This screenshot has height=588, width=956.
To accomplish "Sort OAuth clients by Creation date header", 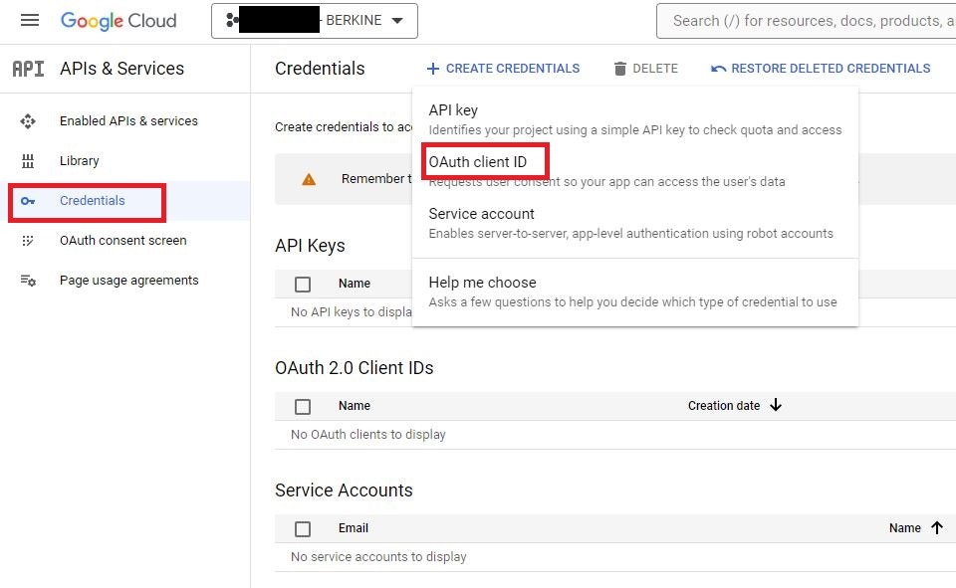I will point(724,406).
